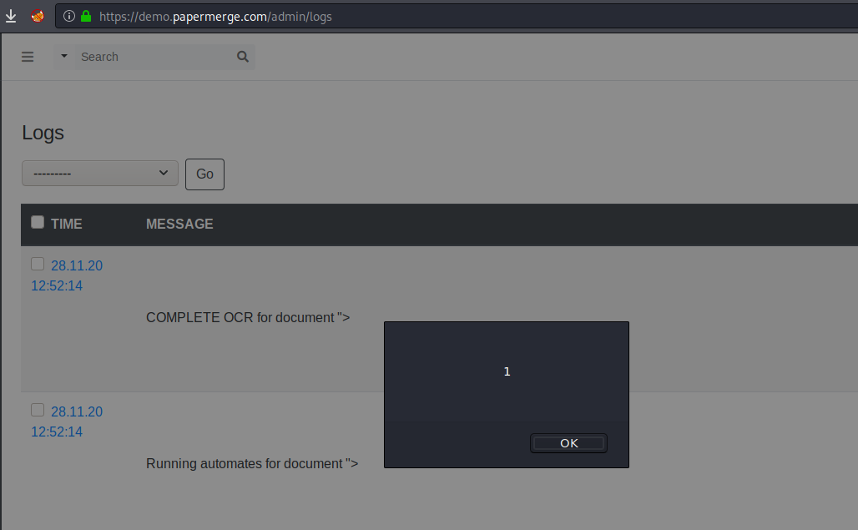Click the browser address bar URL
Screen dimensions: 858x530
(215, 17)
